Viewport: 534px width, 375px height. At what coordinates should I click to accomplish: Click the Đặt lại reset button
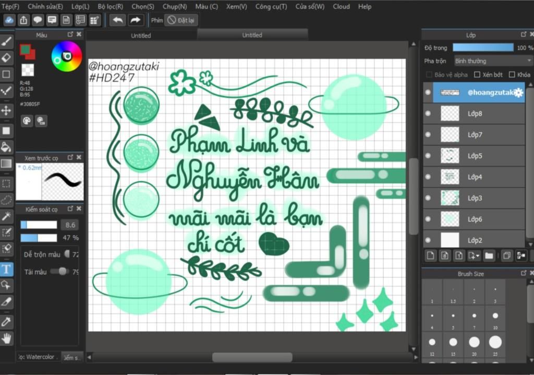(181, 20)
